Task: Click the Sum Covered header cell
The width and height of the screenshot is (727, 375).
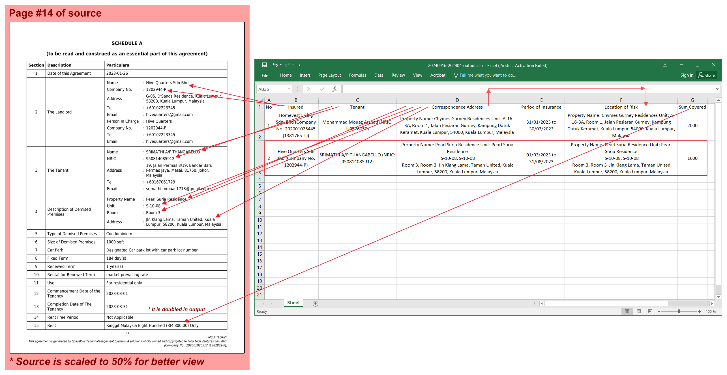Action: point(692,107)
